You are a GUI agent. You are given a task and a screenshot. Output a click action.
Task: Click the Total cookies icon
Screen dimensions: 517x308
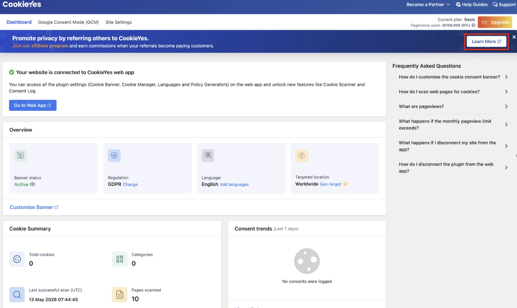(17, 259)
